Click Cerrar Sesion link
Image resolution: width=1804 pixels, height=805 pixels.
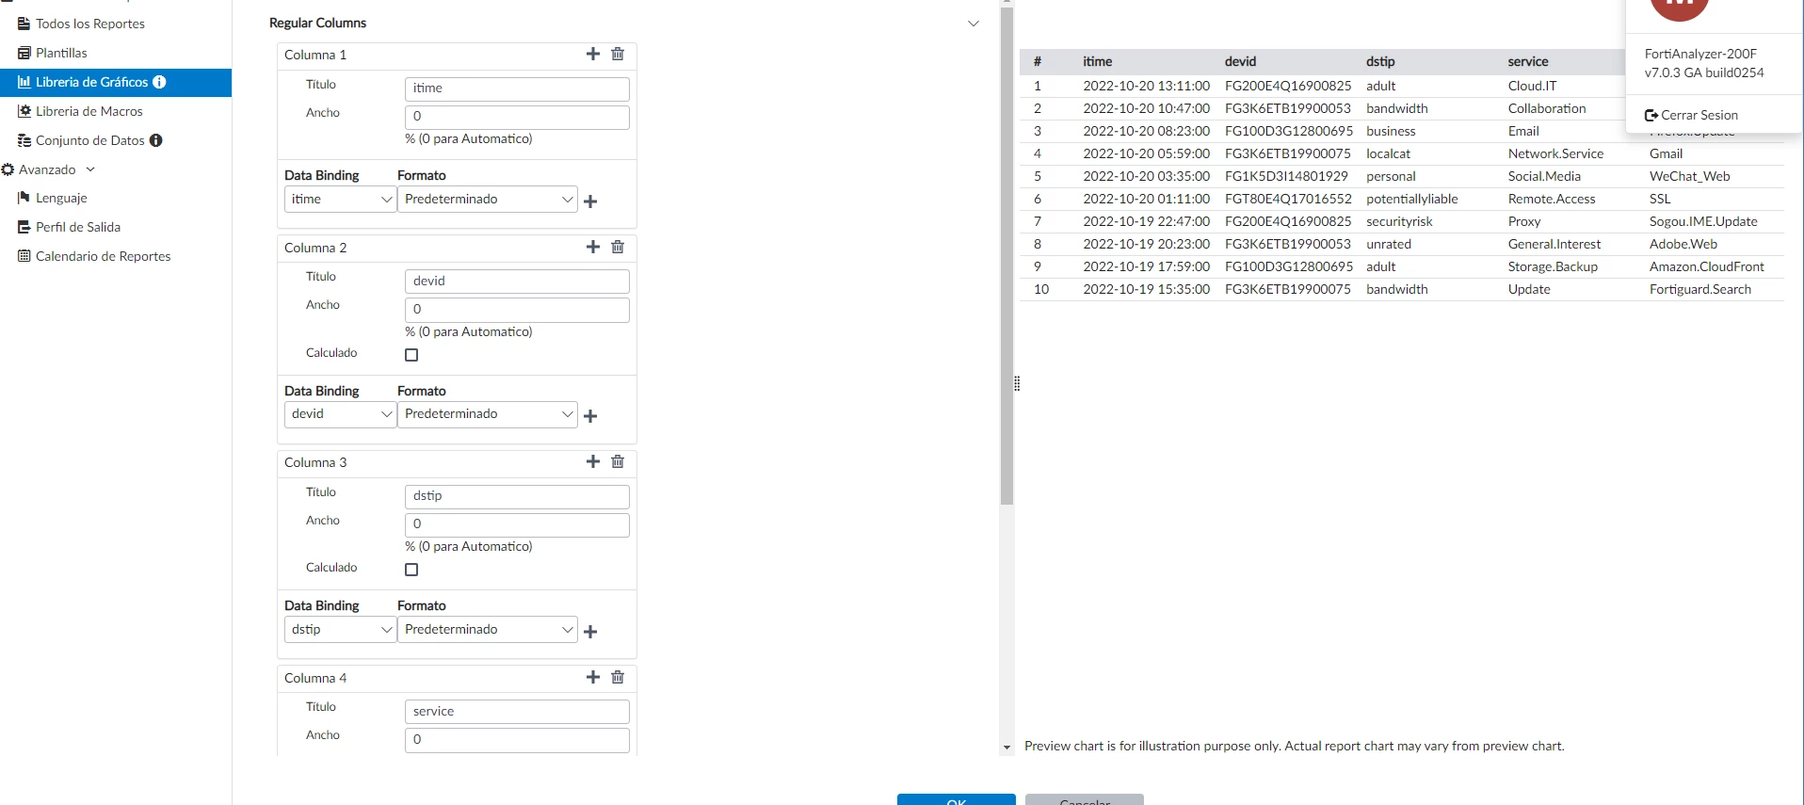point(1699,115)
